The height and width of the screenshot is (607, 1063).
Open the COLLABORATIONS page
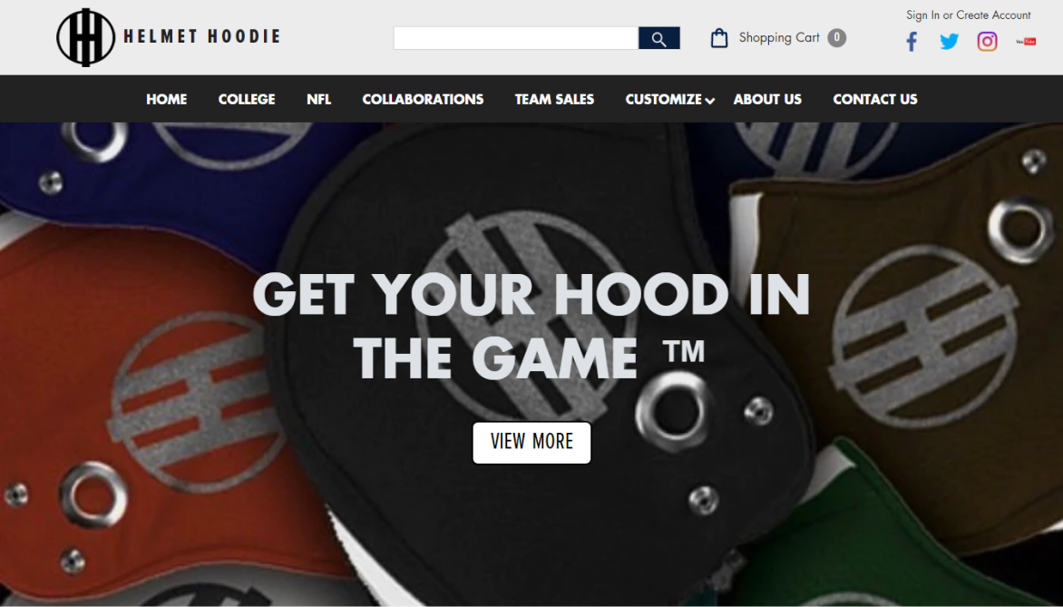[423, 99]
